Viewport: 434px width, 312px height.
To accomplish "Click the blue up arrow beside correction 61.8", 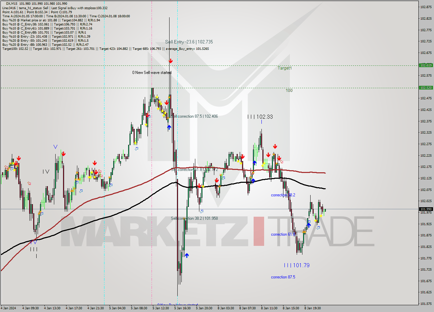I will 309,225.
